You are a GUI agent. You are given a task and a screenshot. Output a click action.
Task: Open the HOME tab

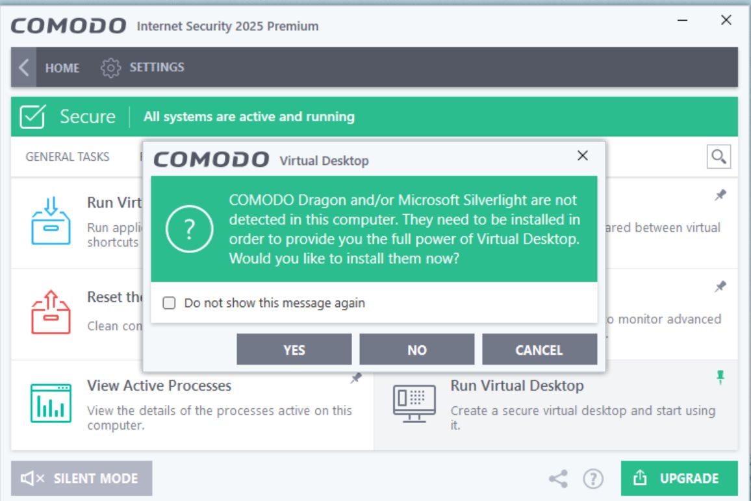click(x=62, y=67)
